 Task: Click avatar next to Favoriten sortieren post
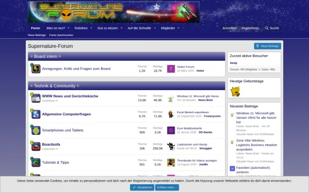click(x=232, y=169)
